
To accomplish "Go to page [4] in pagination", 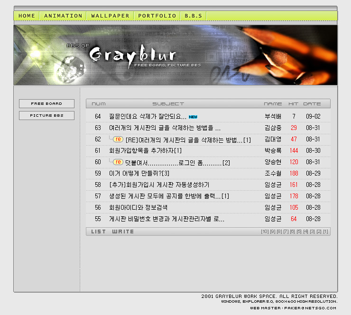I will click(x=306, y=232).
